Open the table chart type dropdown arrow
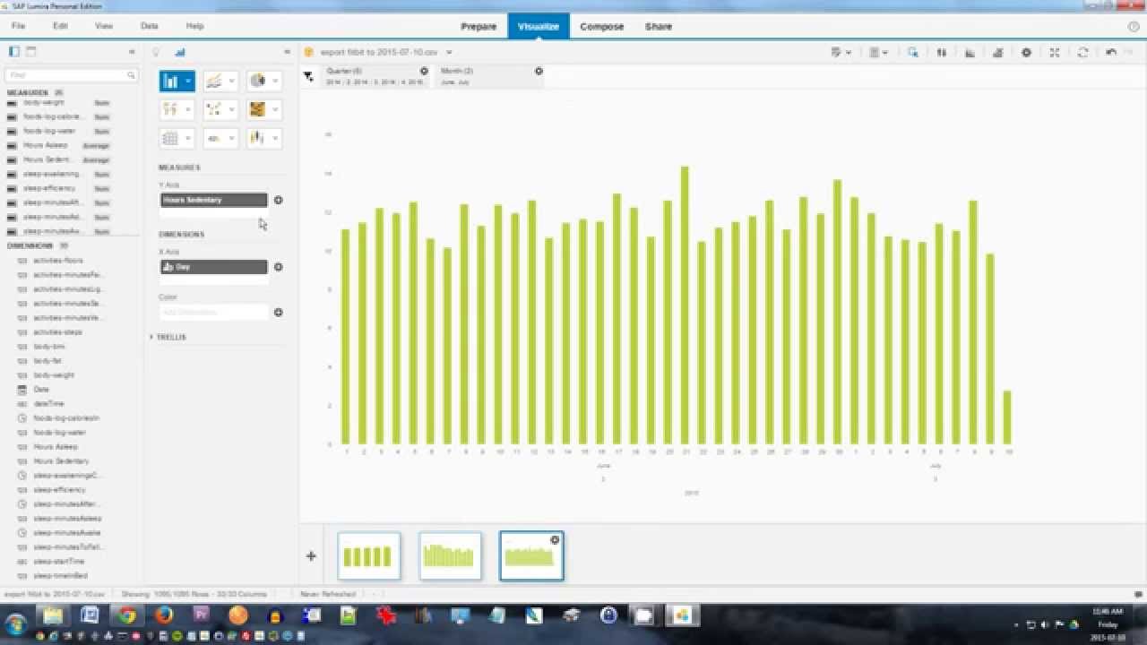 (x=188, y=138)
